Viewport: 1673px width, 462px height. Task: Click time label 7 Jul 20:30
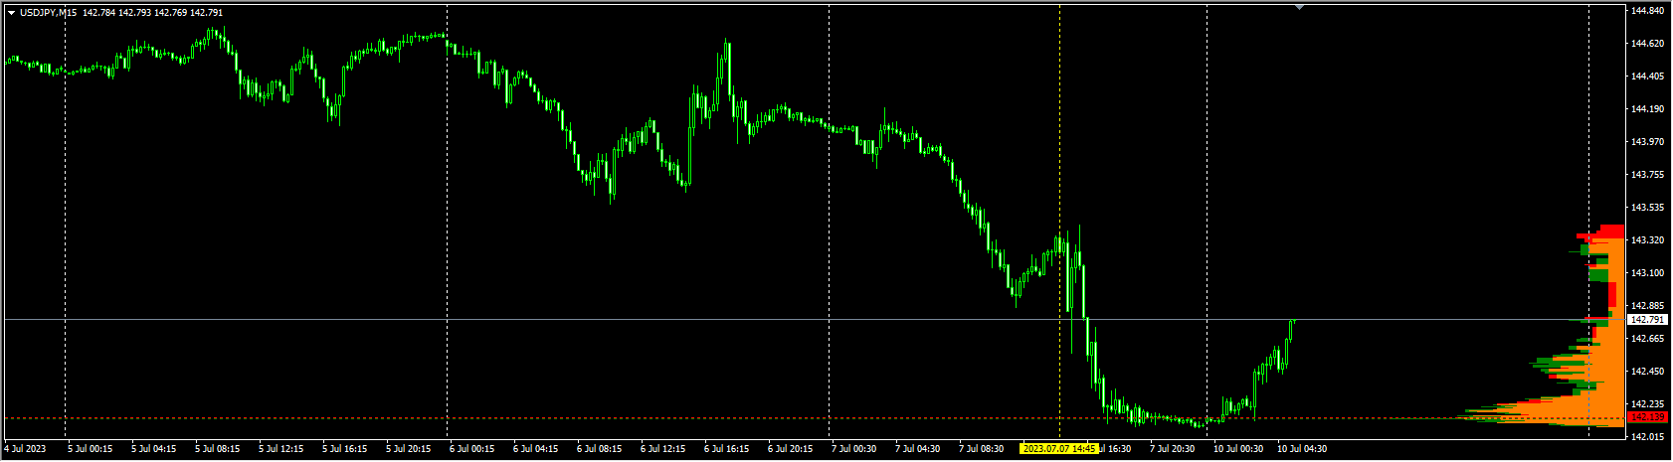pos(1172,449)
